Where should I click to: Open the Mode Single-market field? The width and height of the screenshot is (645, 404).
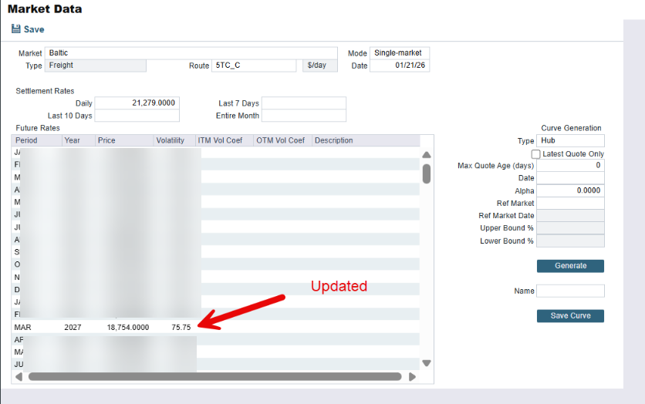399,53
